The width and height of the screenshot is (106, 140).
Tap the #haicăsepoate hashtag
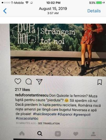[45, 114]
